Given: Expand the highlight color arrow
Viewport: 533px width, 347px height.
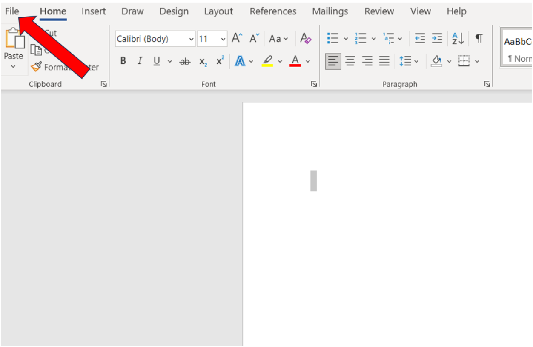Looking at the screenshot, I should (x=280, y=62).
